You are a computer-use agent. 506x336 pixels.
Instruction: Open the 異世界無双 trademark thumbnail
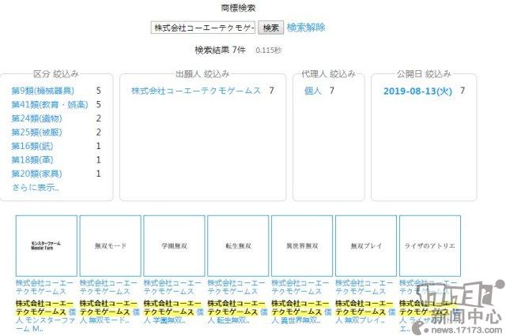click(302, 246)
